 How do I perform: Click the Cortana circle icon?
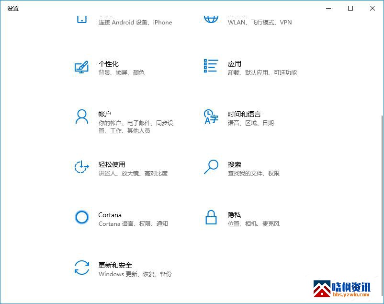(82, 217)
